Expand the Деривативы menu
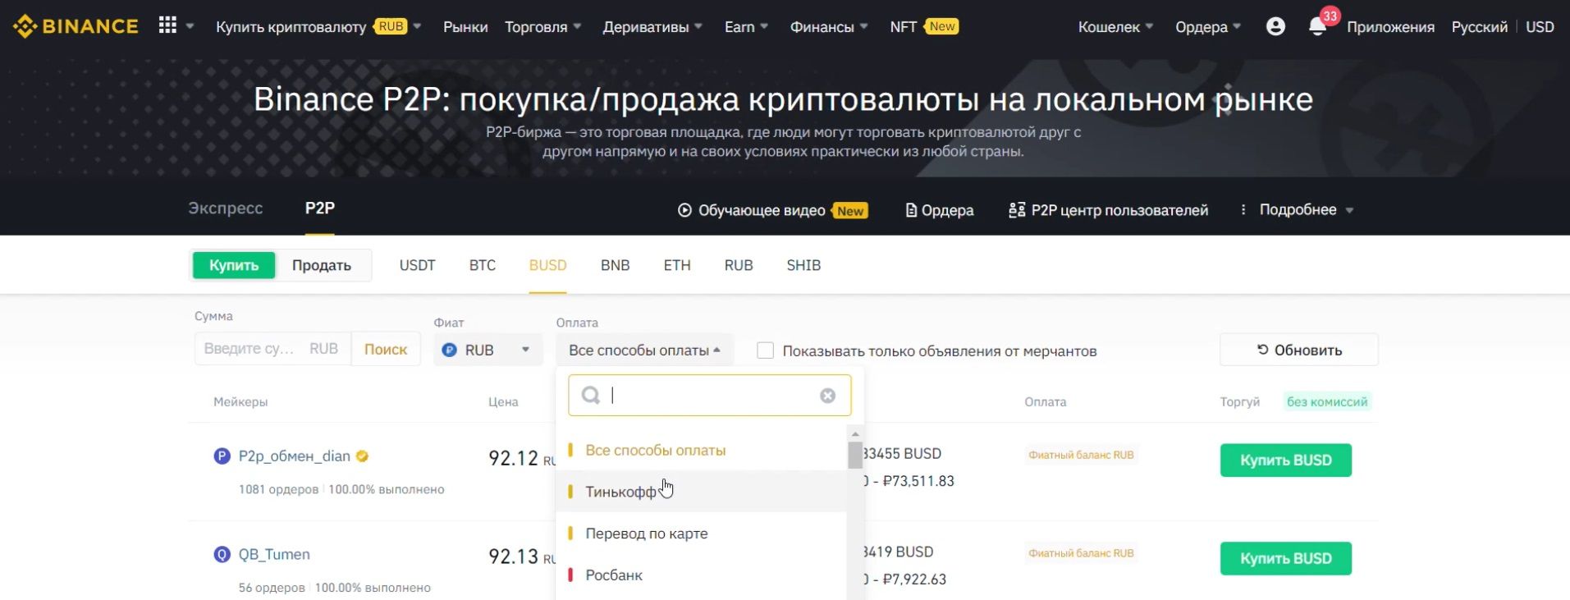Image resolution: width=1570 pixels, height=600 pixels. pos(652,26)
